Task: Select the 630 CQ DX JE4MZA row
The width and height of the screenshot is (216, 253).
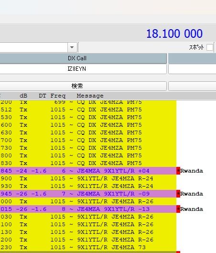Action: [x=88, y=132]
